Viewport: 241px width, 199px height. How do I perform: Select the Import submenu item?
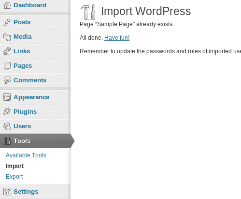[x=14, y=166]
